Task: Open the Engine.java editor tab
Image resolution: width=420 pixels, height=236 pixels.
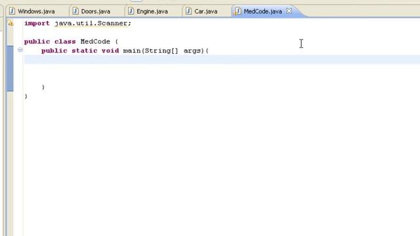Action: (x=152, y=12)
